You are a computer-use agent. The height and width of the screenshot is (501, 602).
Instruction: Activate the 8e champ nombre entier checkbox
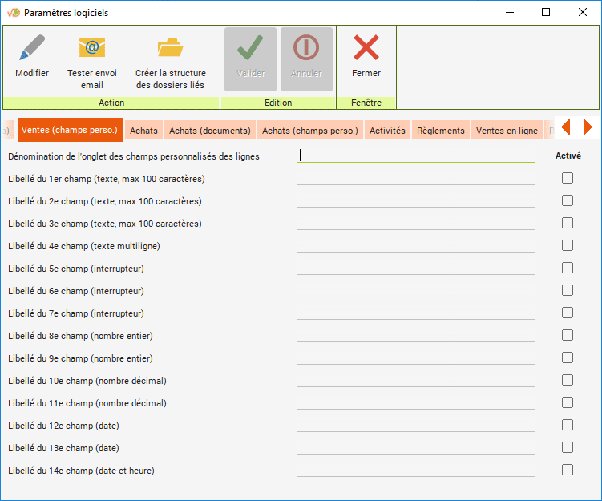568,335
